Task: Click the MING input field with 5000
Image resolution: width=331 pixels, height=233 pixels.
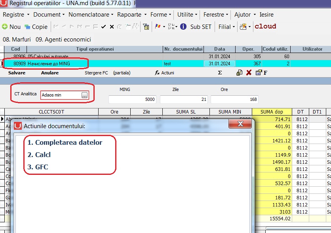Action: [x=132, y=99]
